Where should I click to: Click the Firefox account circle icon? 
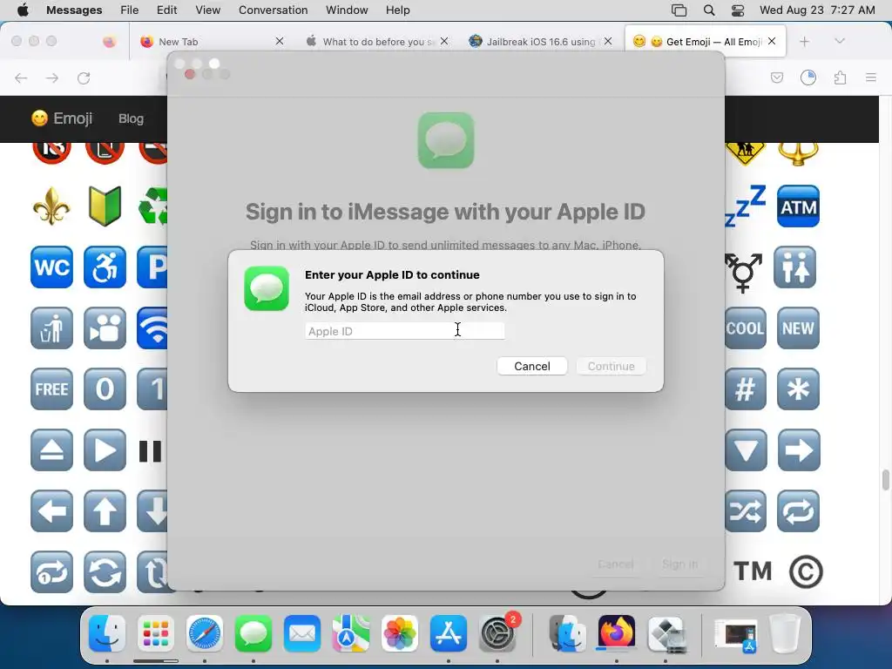click(808, 78)
